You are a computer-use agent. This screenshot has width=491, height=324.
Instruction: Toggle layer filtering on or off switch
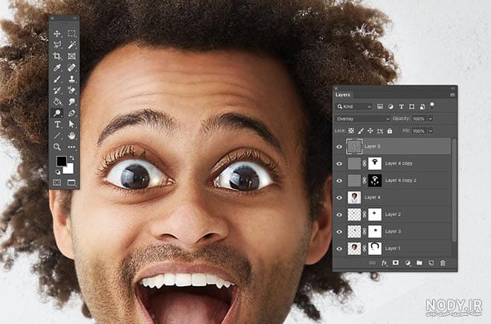pyautogui.click(x=432, y=105)
